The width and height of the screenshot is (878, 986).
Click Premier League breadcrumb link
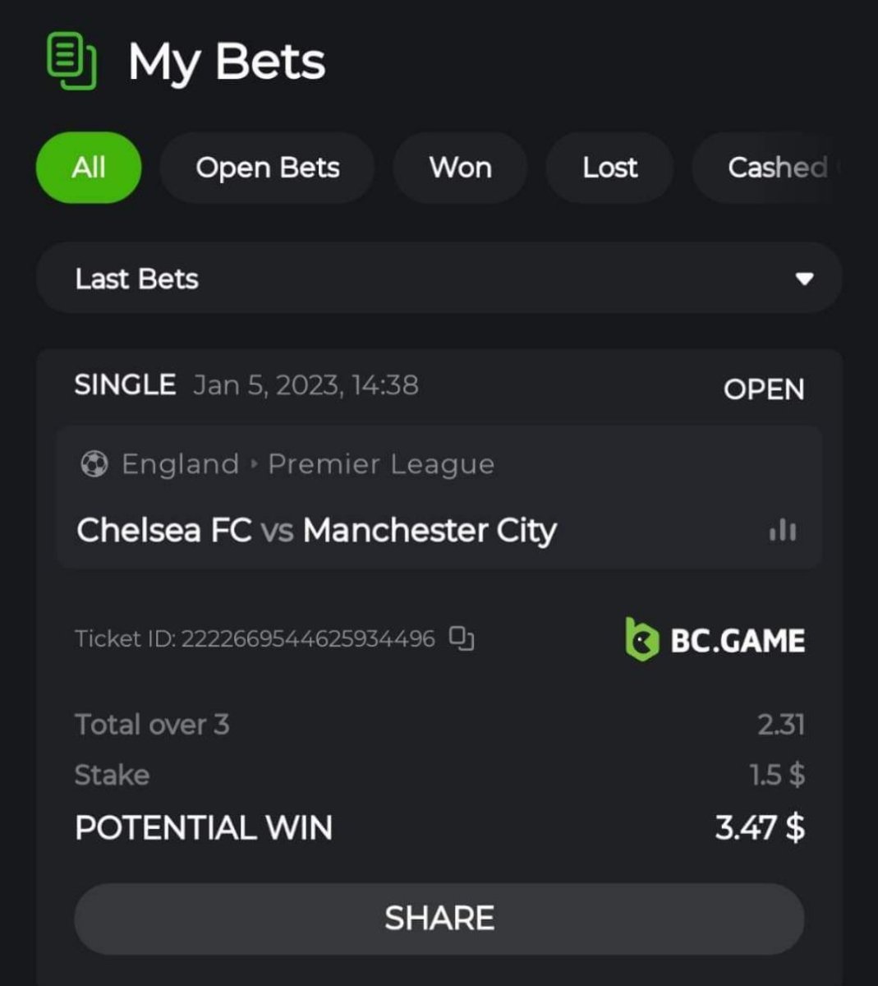click(x=381, y=465)
